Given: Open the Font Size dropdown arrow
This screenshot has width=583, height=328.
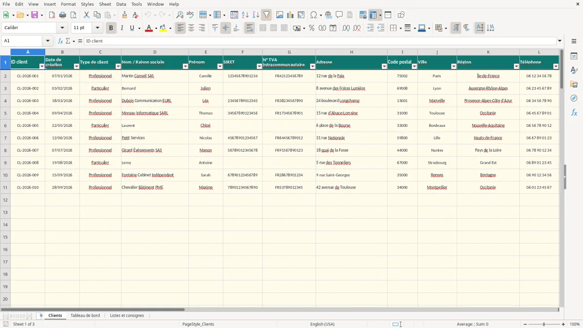Looking at the screenshot, I should 97,28.
